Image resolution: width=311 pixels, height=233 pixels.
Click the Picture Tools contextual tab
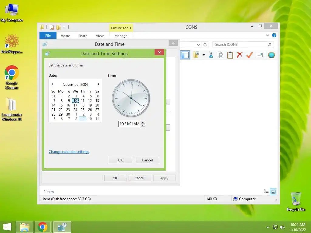coord(121,28)
